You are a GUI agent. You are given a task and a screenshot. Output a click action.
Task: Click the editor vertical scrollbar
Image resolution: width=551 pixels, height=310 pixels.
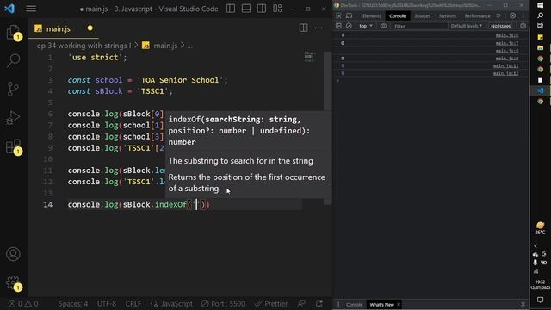pos(327,81)
